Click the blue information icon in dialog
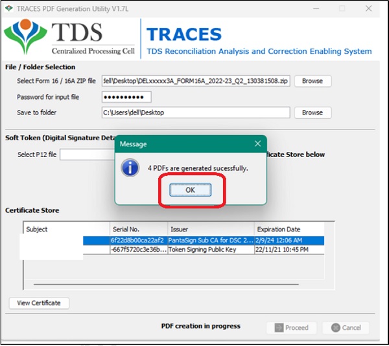This screenshot has height=346, width=389. pos(130,168)
